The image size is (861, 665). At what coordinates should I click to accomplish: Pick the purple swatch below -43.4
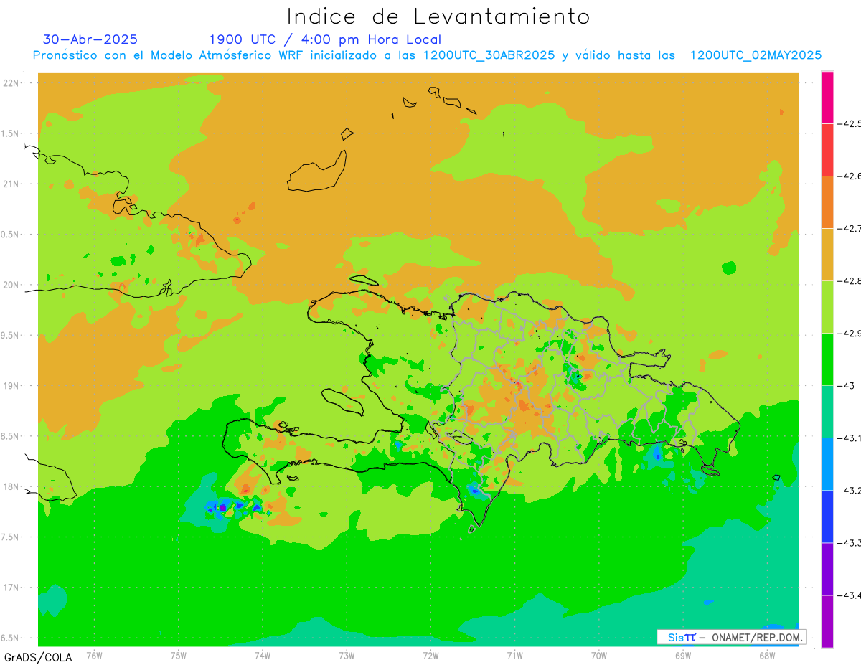827,621
